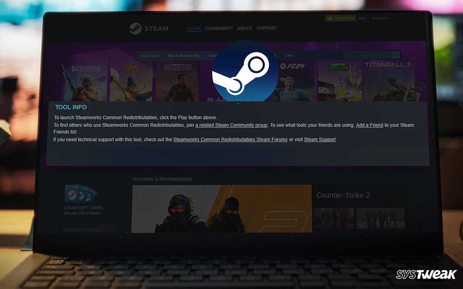
Task: Expand the language dropdown
Action: (380, 18)
